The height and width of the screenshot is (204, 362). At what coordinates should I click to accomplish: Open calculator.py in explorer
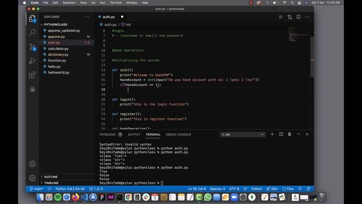pyautogui.click(x=58, y=49)
